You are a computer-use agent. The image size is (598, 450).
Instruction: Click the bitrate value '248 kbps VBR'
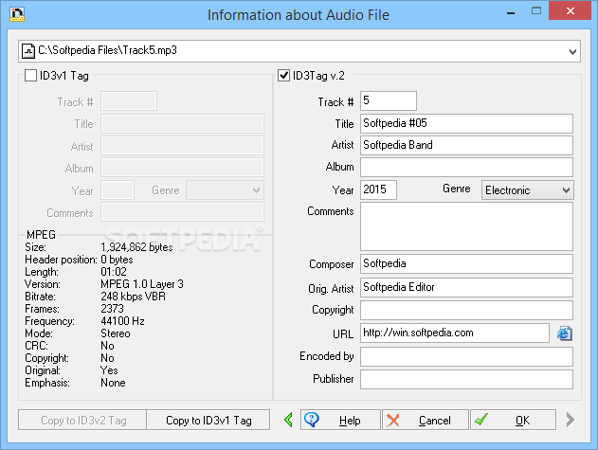point(133,297)
